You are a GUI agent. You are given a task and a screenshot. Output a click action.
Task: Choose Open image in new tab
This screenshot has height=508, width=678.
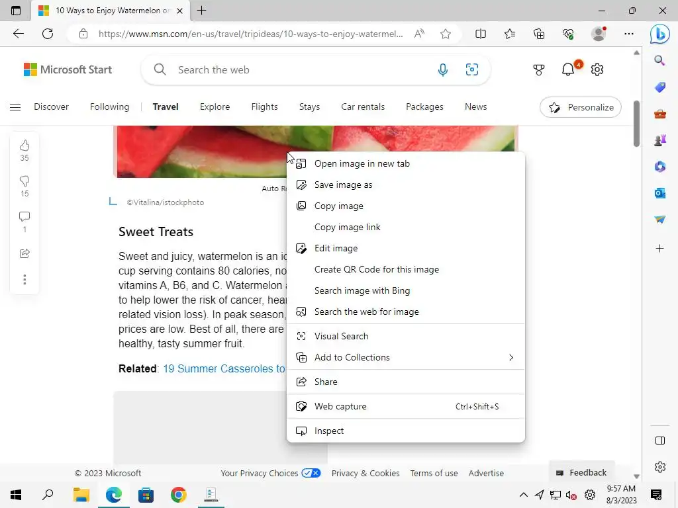[406, 164]
